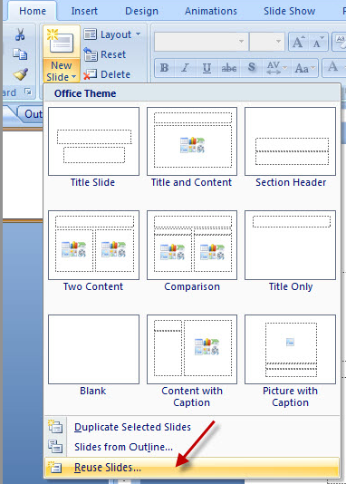The width and height of the screenshot is (346, 484).
Task: Switch to the Home tab
Action: click(33, 11)
